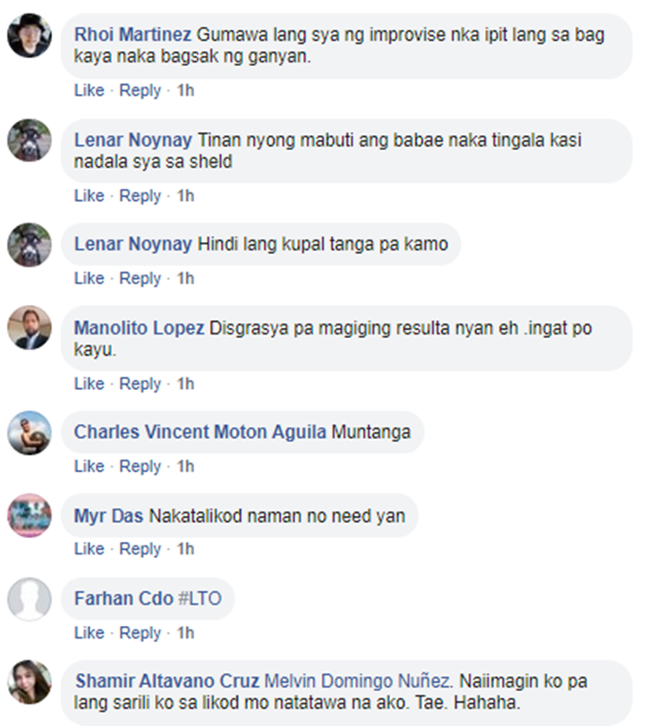This screenshot has height=726, width=671.
Task: Open the #LTO hashtag link
Action: (x=200, y=599)
